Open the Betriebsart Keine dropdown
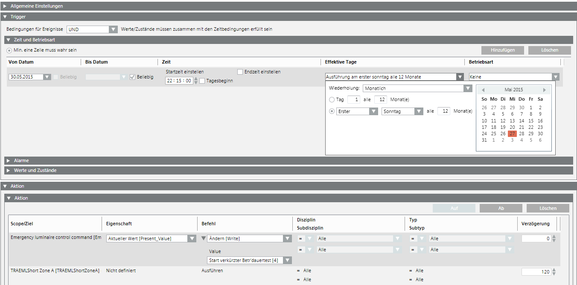This screenshot has height=285, width=577. (x=555, y=77)
